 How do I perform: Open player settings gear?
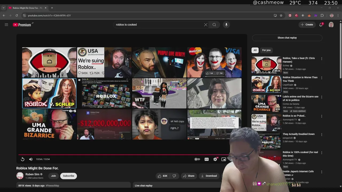pos(215,159)
